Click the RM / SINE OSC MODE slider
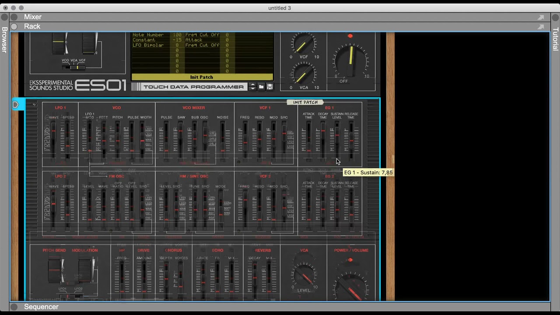The height and width of the screenshot is (315, 560). tap(220, 209)
